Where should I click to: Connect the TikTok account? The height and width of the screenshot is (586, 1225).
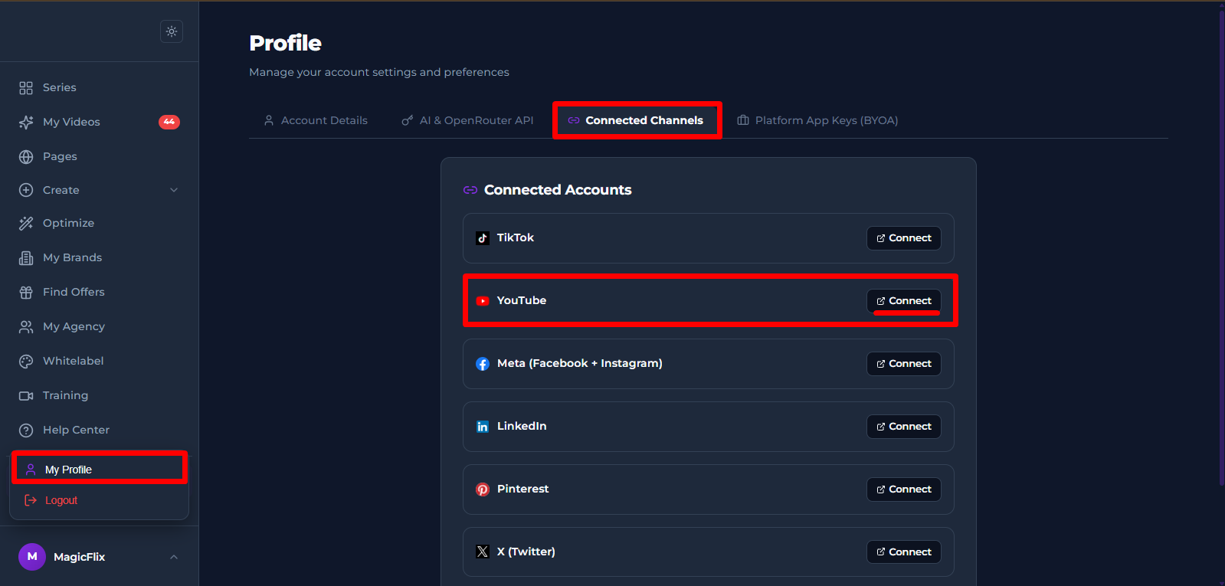point(904,238)
